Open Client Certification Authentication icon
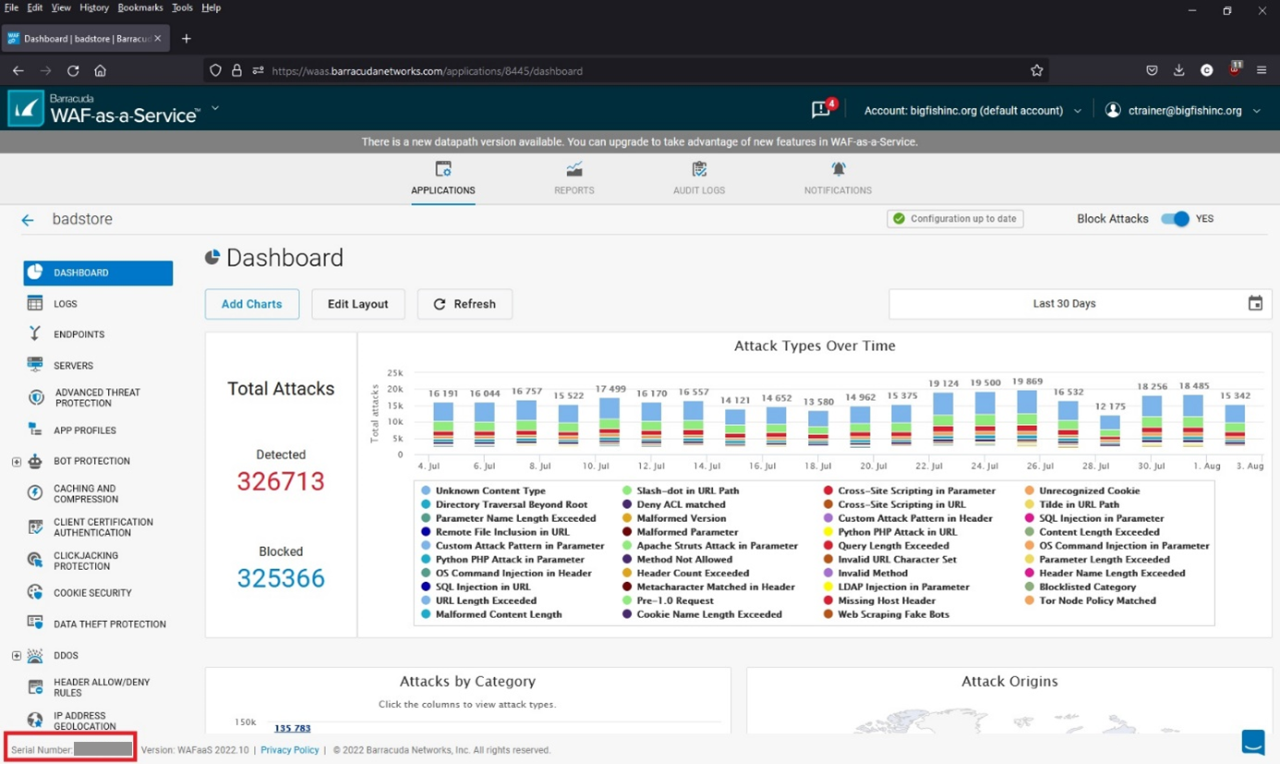This screenshot has height=764, width=1280. pyautogui.click(x=35, y=527)
